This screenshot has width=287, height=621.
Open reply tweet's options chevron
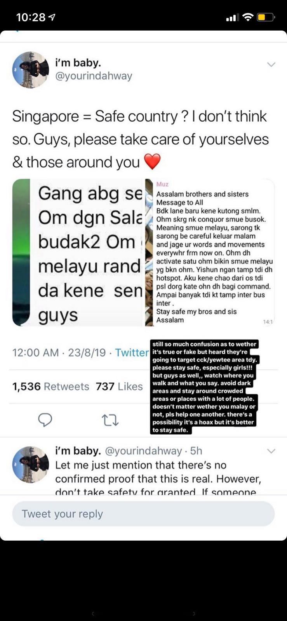point(271,451)
